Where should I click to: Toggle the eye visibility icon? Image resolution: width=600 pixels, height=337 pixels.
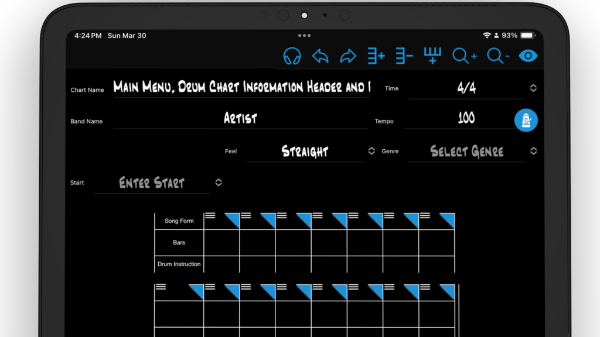tap(528, 56)
